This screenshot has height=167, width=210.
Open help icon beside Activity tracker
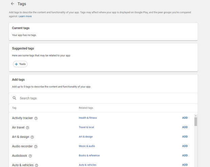tap(36, 118)
